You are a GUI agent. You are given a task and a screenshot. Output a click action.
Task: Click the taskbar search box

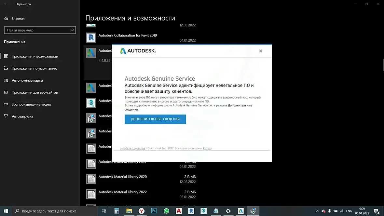(x=55, y=211)
